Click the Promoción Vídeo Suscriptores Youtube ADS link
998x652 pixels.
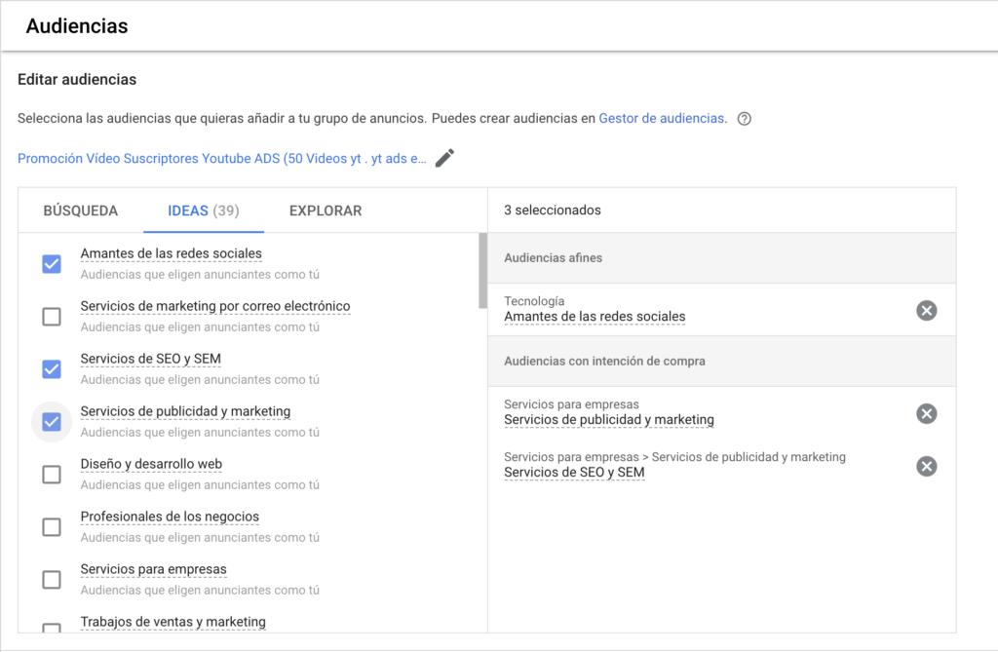click(x=222, y=159)
